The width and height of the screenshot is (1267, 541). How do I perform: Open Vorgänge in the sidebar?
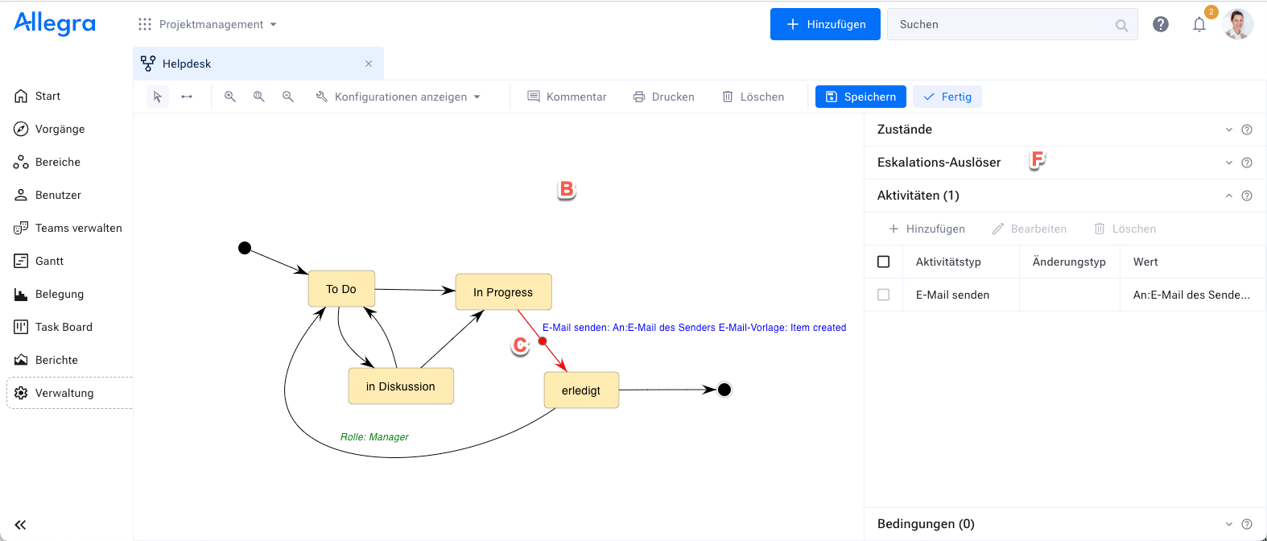[60, 129]
